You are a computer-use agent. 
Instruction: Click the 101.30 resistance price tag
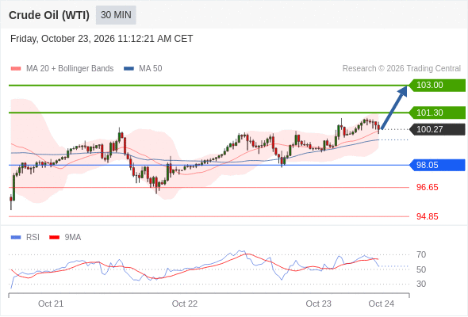pos(436,113)
